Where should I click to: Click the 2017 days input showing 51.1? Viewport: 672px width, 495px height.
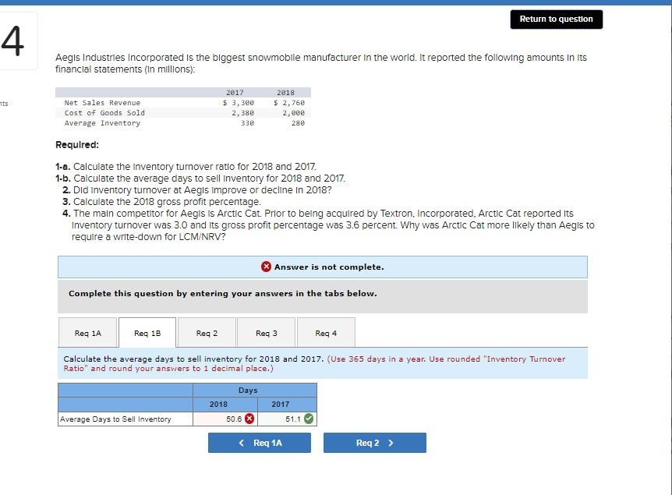click(287, 419)
